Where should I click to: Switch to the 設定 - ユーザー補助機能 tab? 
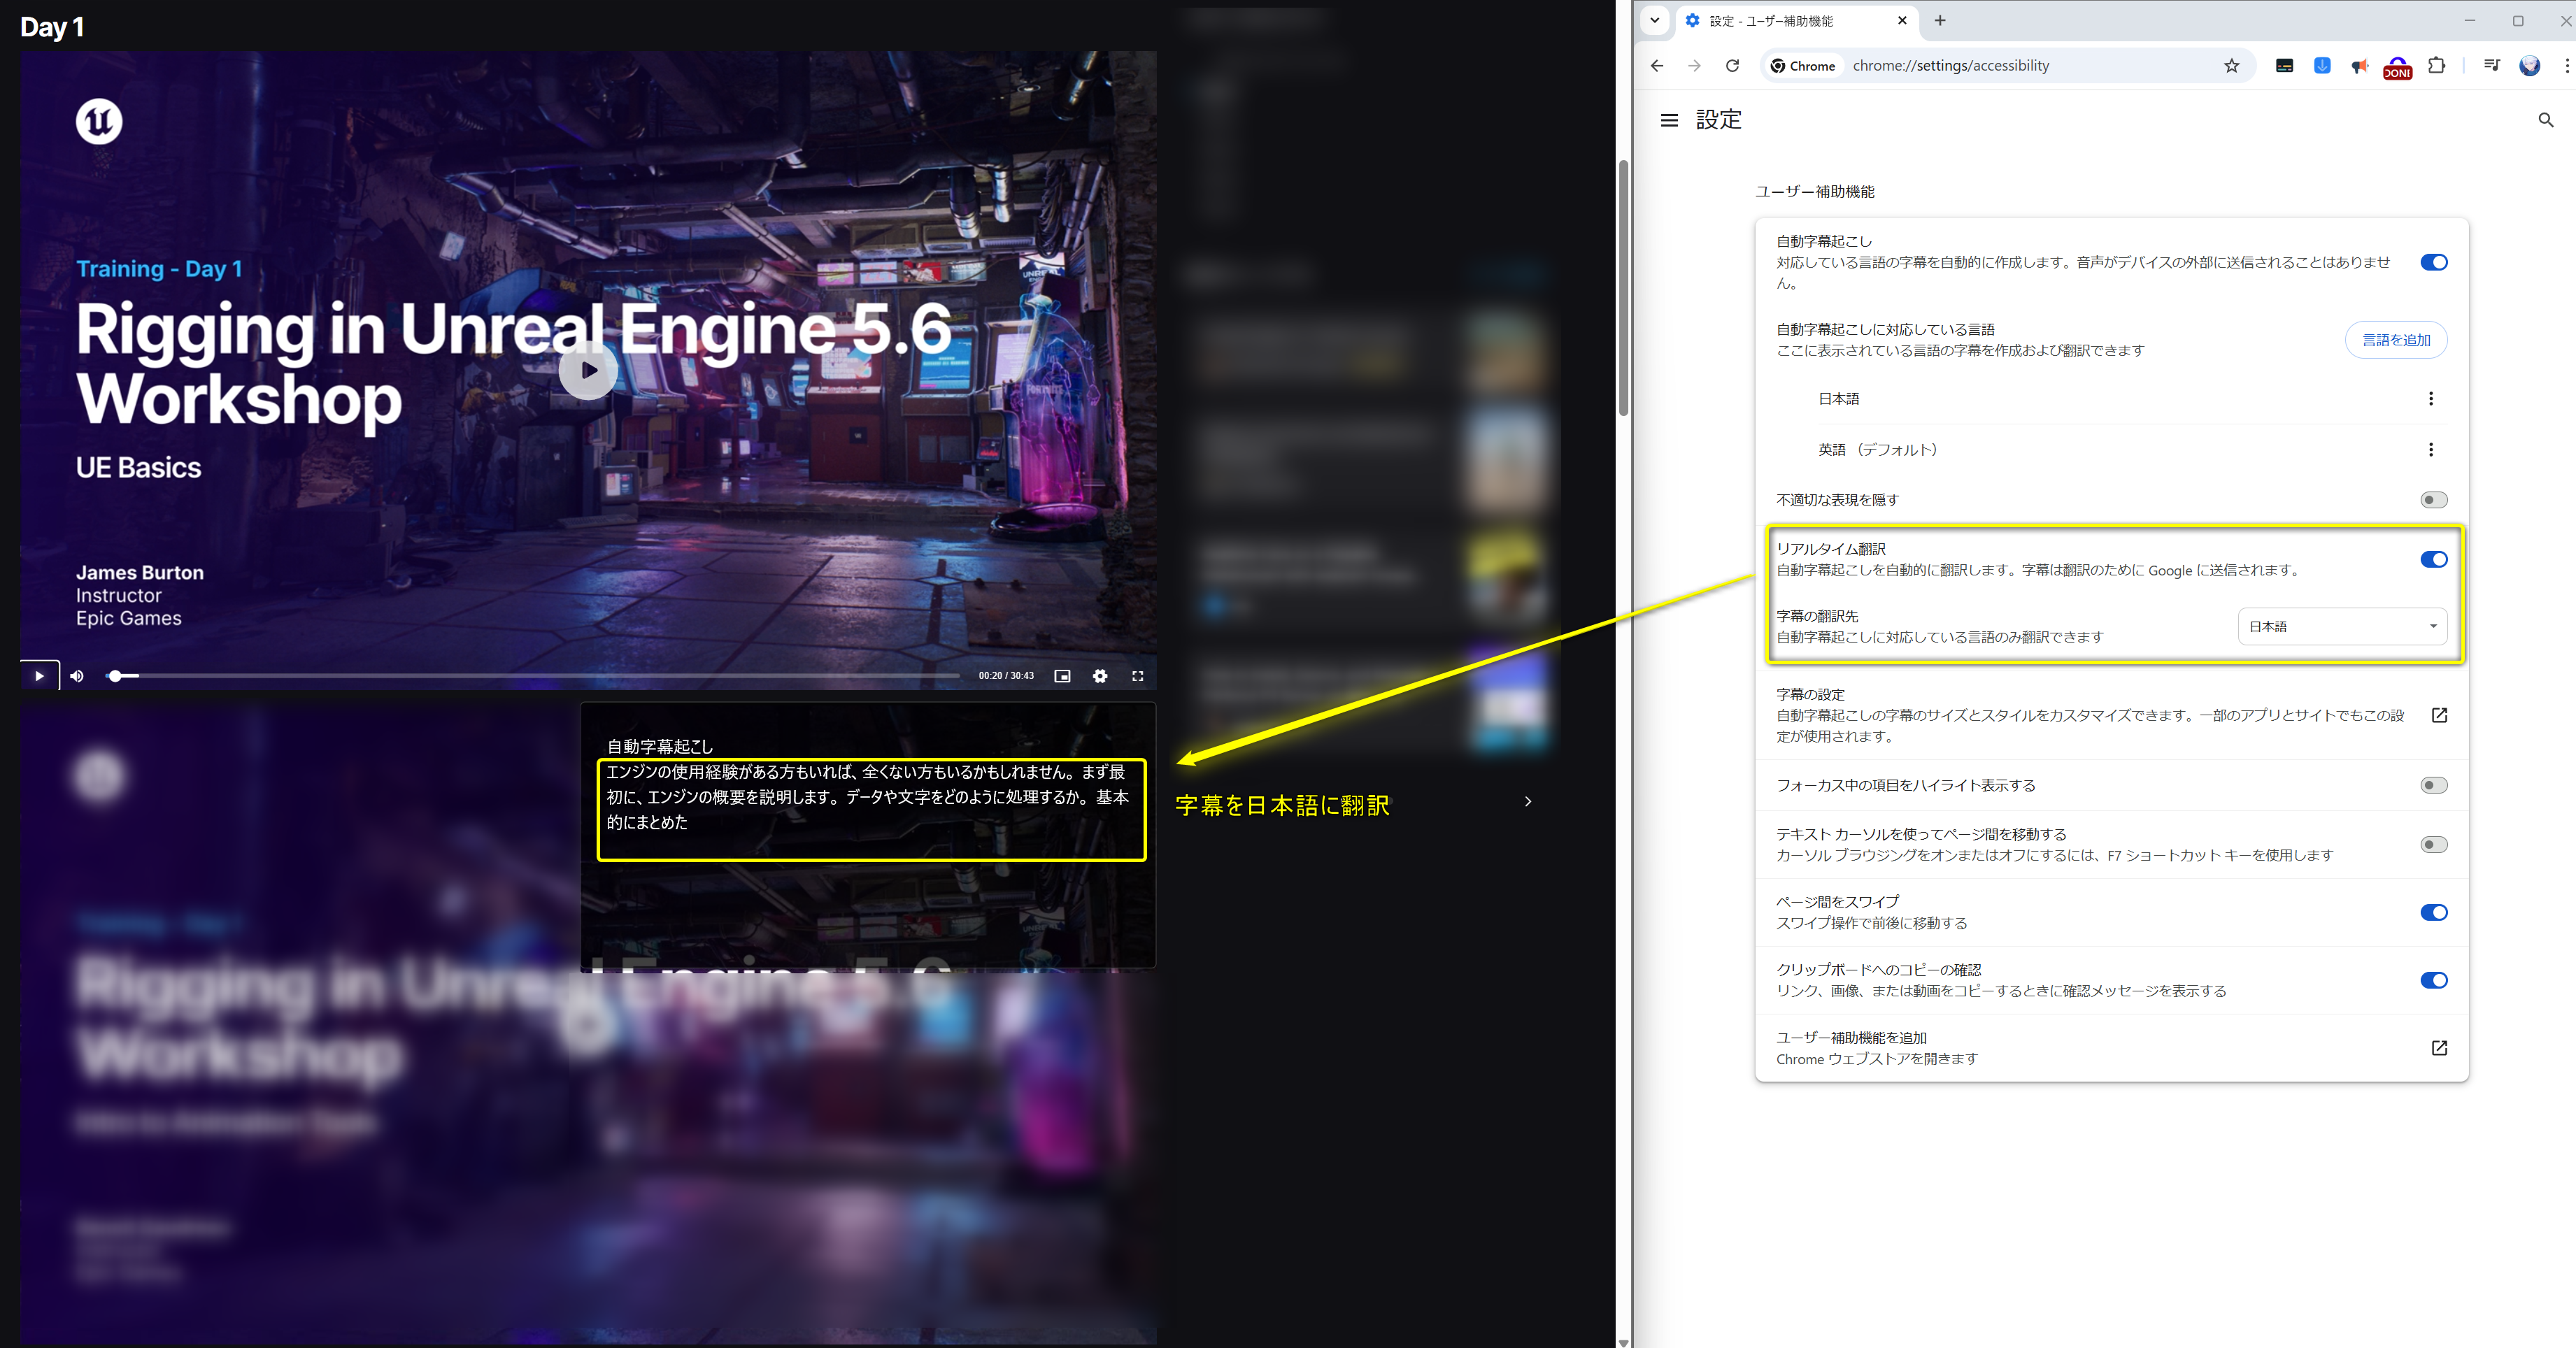pyautogui.click(x=1790, y=20)
